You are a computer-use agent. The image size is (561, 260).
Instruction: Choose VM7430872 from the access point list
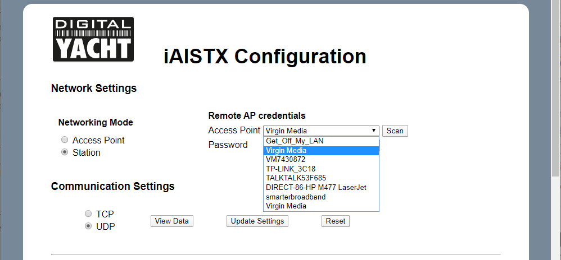[x=286, y=159]
